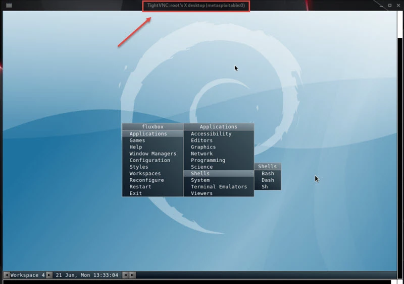Viewport: 404px width, 284px height.
Task: Maximize the TightVNC viewer window
Action: [390, 5]
